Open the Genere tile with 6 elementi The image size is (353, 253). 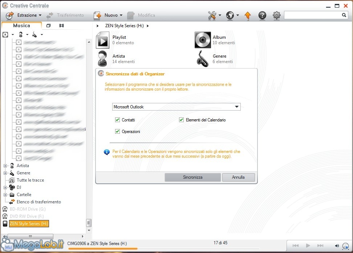click(x=215, y=59)
